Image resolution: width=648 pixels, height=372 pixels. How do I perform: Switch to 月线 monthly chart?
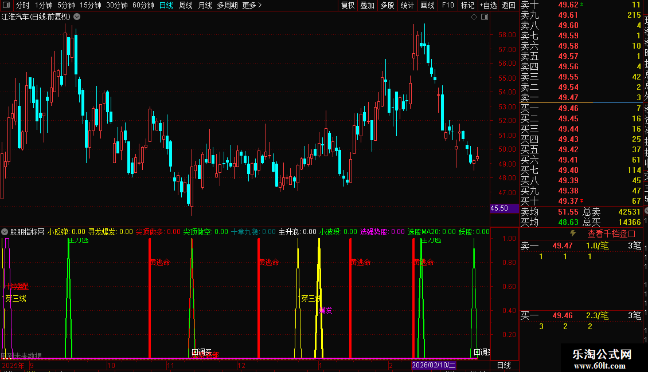[205, 5]
